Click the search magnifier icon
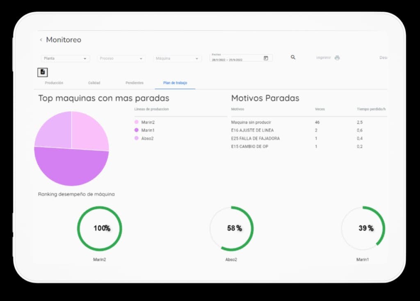Screen dimensions: 420x301 pyautogui.click(x=293, y=57)
